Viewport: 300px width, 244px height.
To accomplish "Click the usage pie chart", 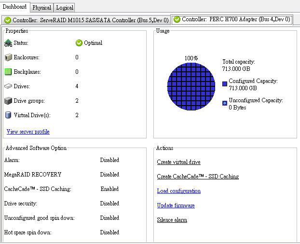I will (191, 86).
